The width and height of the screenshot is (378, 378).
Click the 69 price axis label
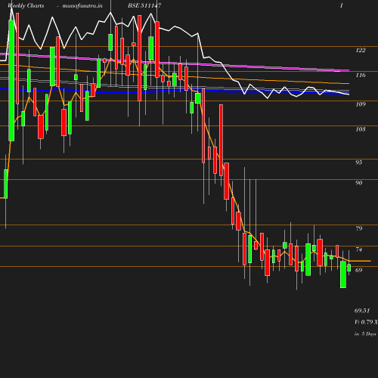359,270
